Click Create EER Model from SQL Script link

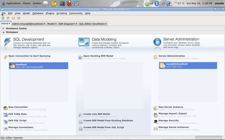(x=104, y=127)
